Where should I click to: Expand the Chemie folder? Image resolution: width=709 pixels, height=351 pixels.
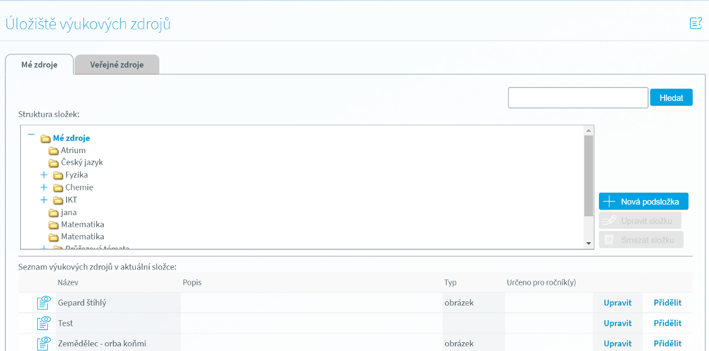[x=43, y=187]
